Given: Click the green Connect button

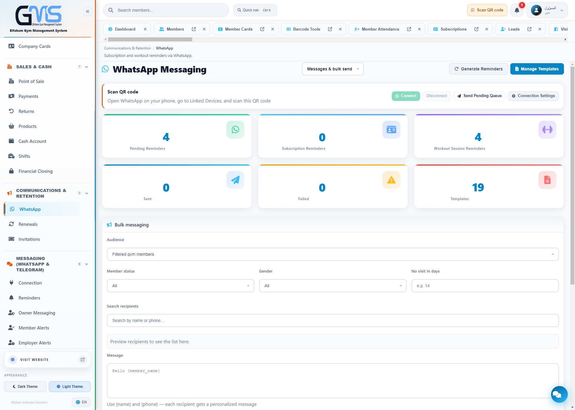Looking at the screenshot, I should click(406, 96).
